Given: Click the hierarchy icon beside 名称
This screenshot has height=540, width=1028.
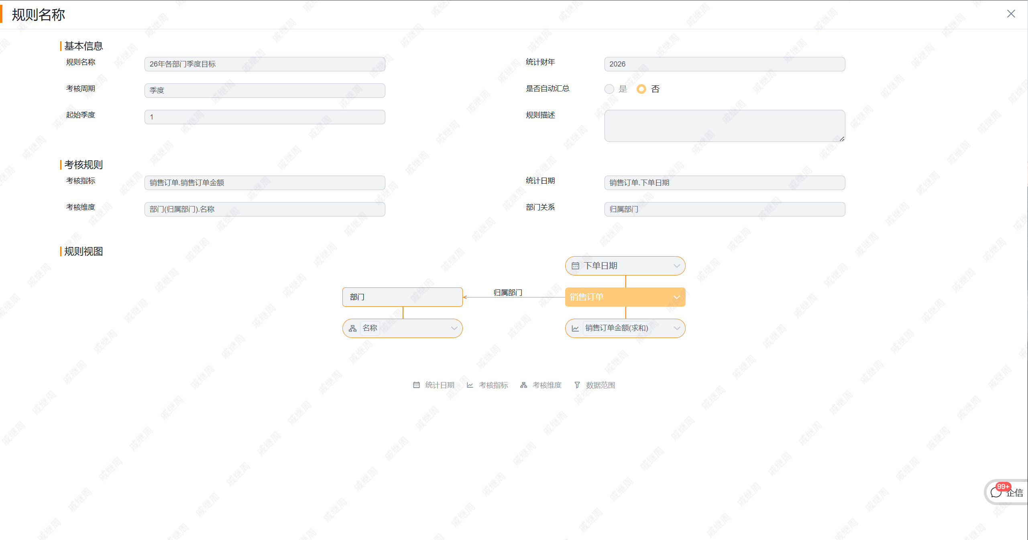Looking at the screenshot, I should tap(352, 328).
